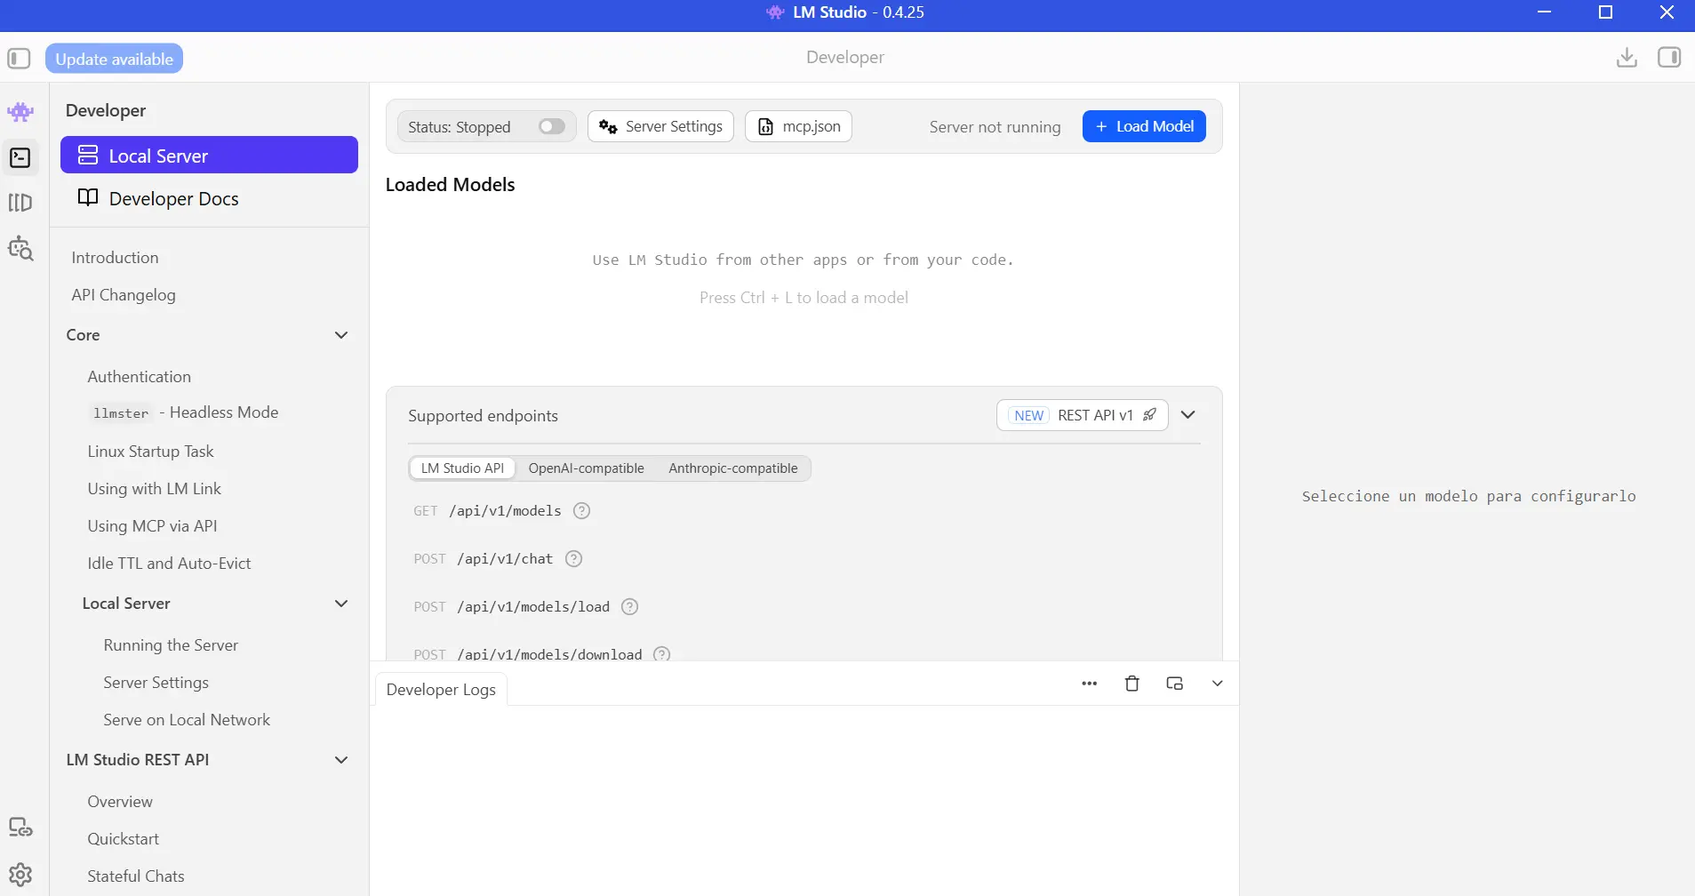Open the Authentication docs page
Viewport: 1695px width, 896px height.
140,377
